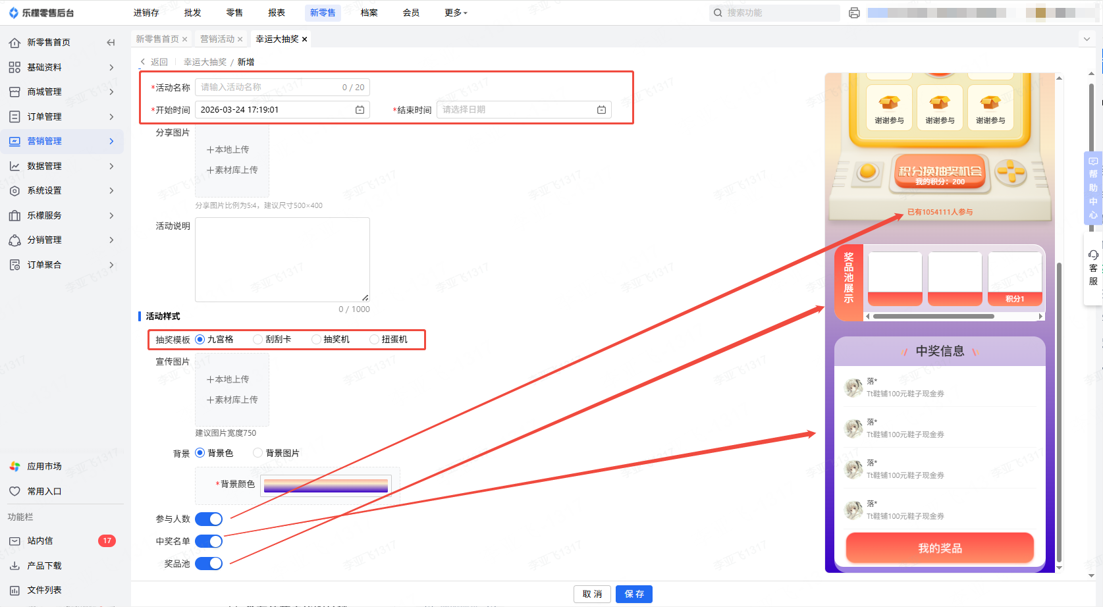Expand the 营销管理 submenu chevron

pyautogui.click(x=111, y=141)
